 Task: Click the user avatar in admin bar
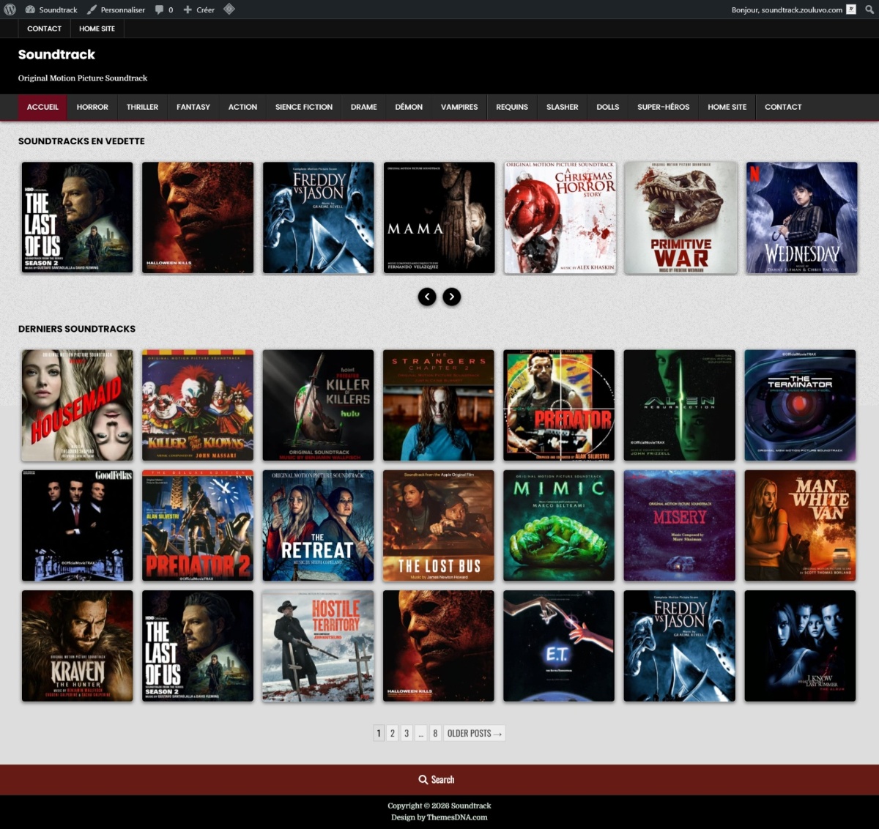[x=850, y=10]
